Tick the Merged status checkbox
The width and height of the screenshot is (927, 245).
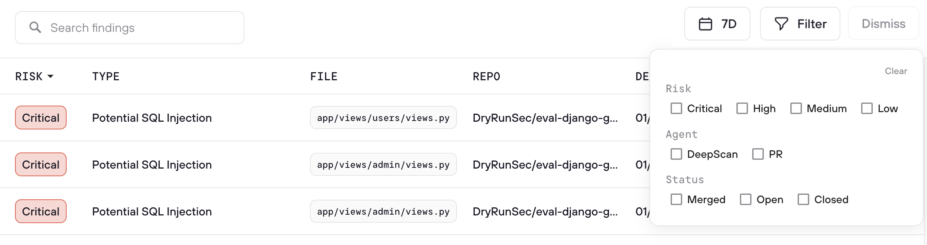click(676, 199)
